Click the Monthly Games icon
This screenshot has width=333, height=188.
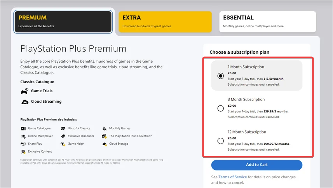click(x=105, y=128)
